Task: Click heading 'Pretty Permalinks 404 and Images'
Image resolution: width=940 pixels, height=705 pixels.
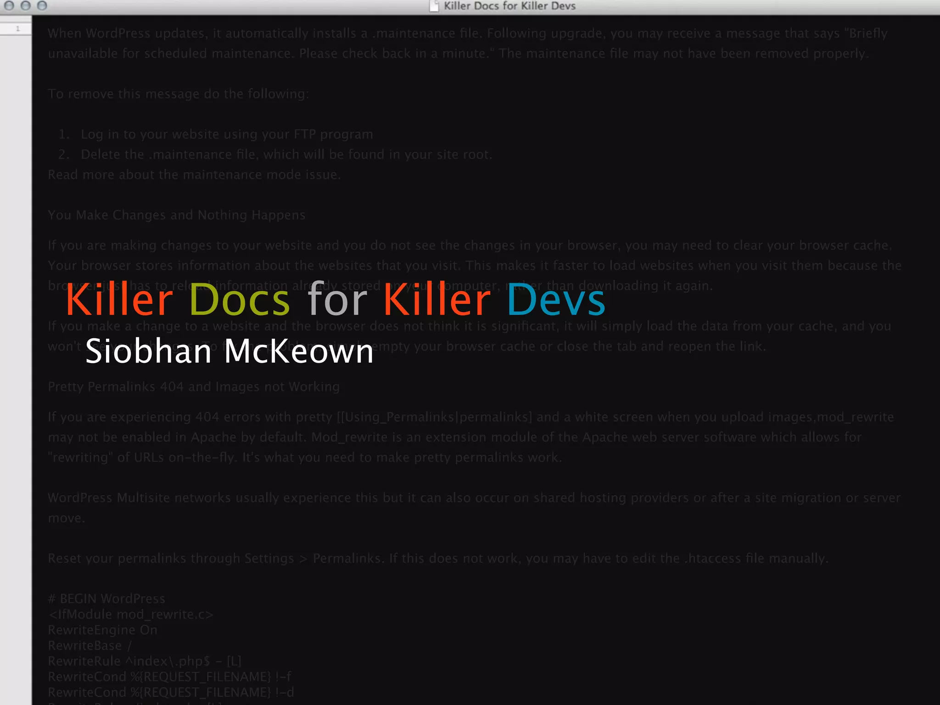Action: coord(194,387)
